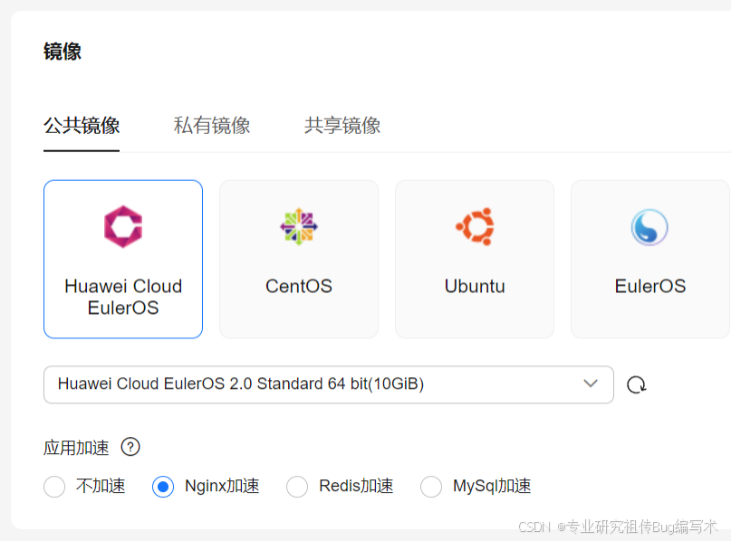
Task: Select the Redis加速 radio option
Action: 297,487
